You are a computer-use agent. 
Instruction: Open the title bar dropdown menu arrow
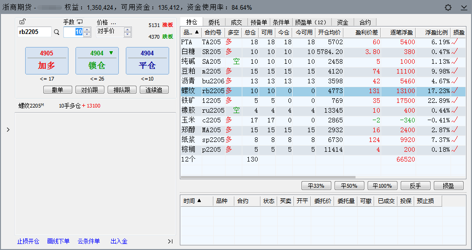tap(464, 7)
